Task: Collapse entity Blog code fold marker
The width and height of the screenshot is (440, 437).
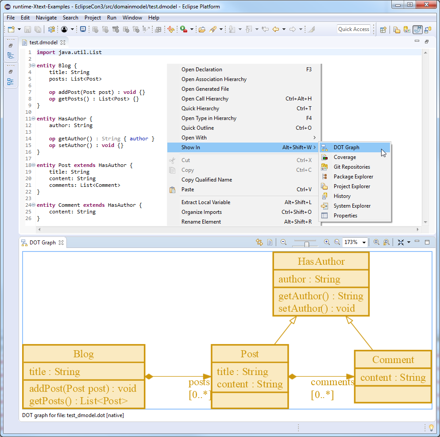Action: (33, 65)
